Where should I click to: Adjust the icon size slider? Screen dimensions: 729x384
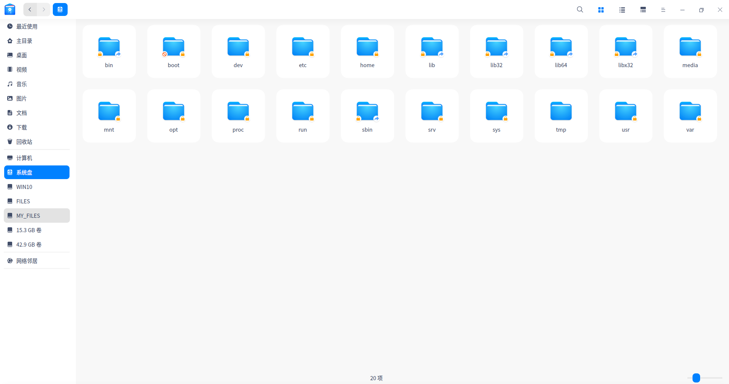click(696, 378)
